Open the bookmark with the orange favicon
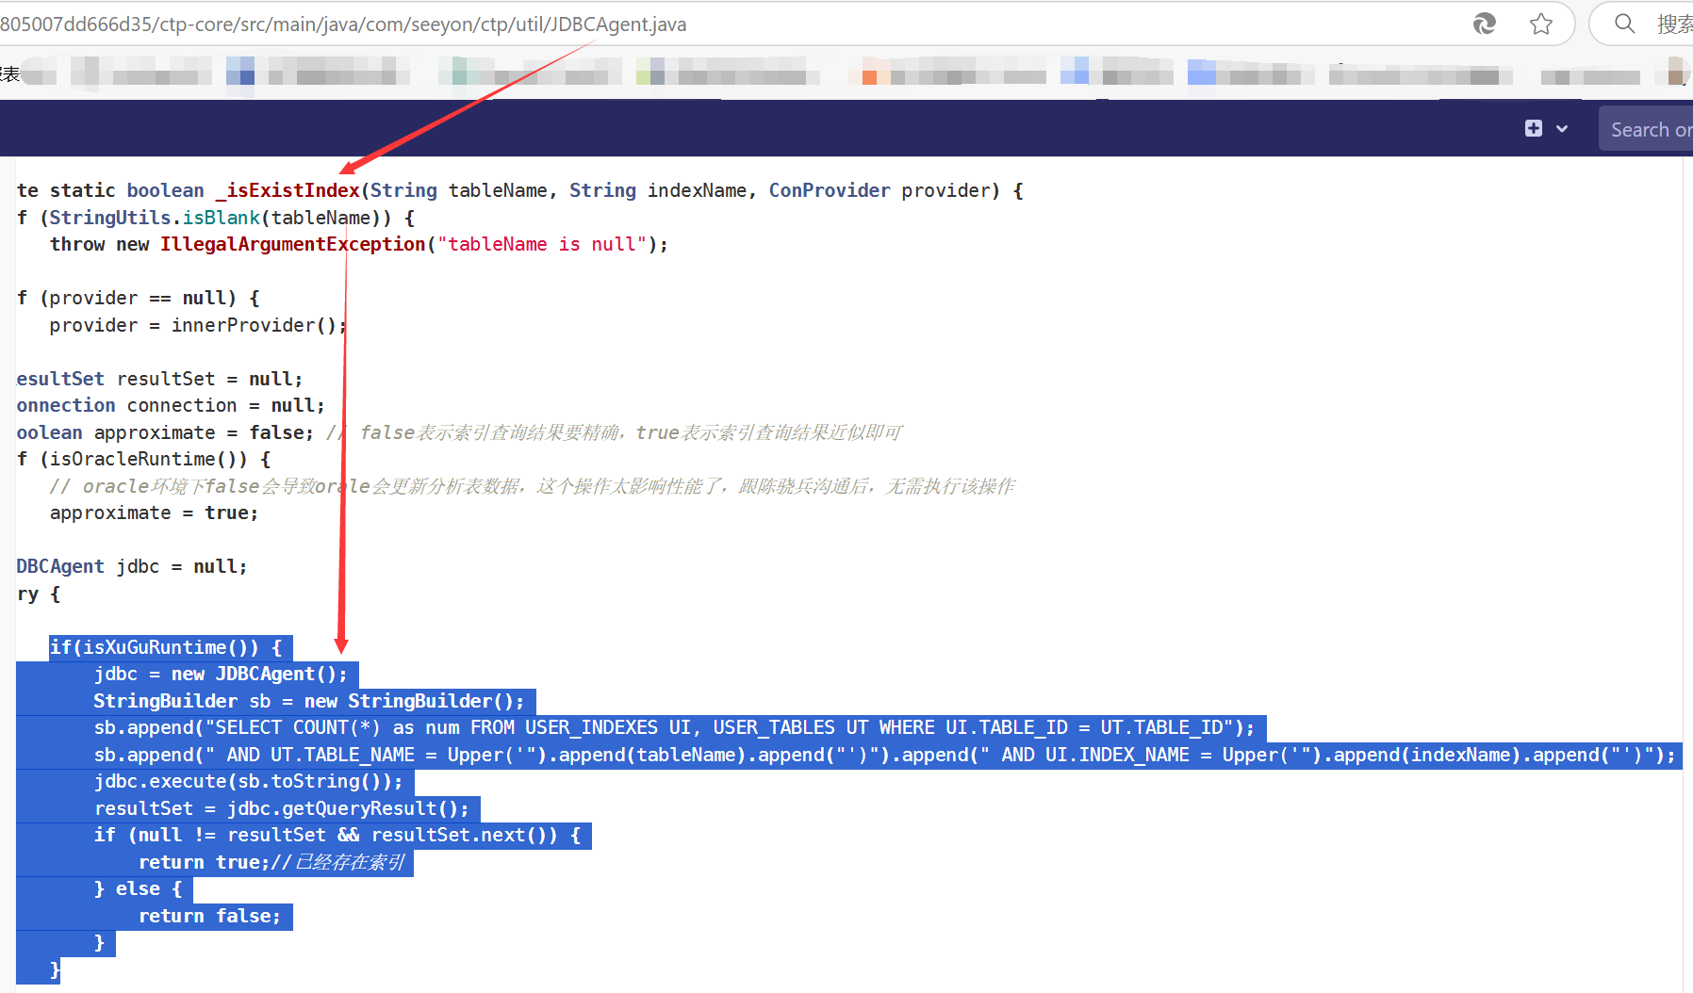 coord(869,75)
